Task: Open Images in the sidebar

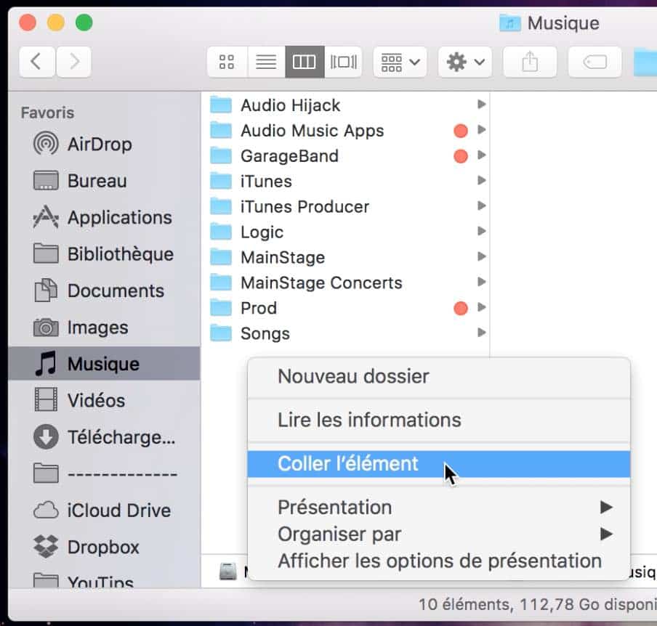Action: click(104, 328)
